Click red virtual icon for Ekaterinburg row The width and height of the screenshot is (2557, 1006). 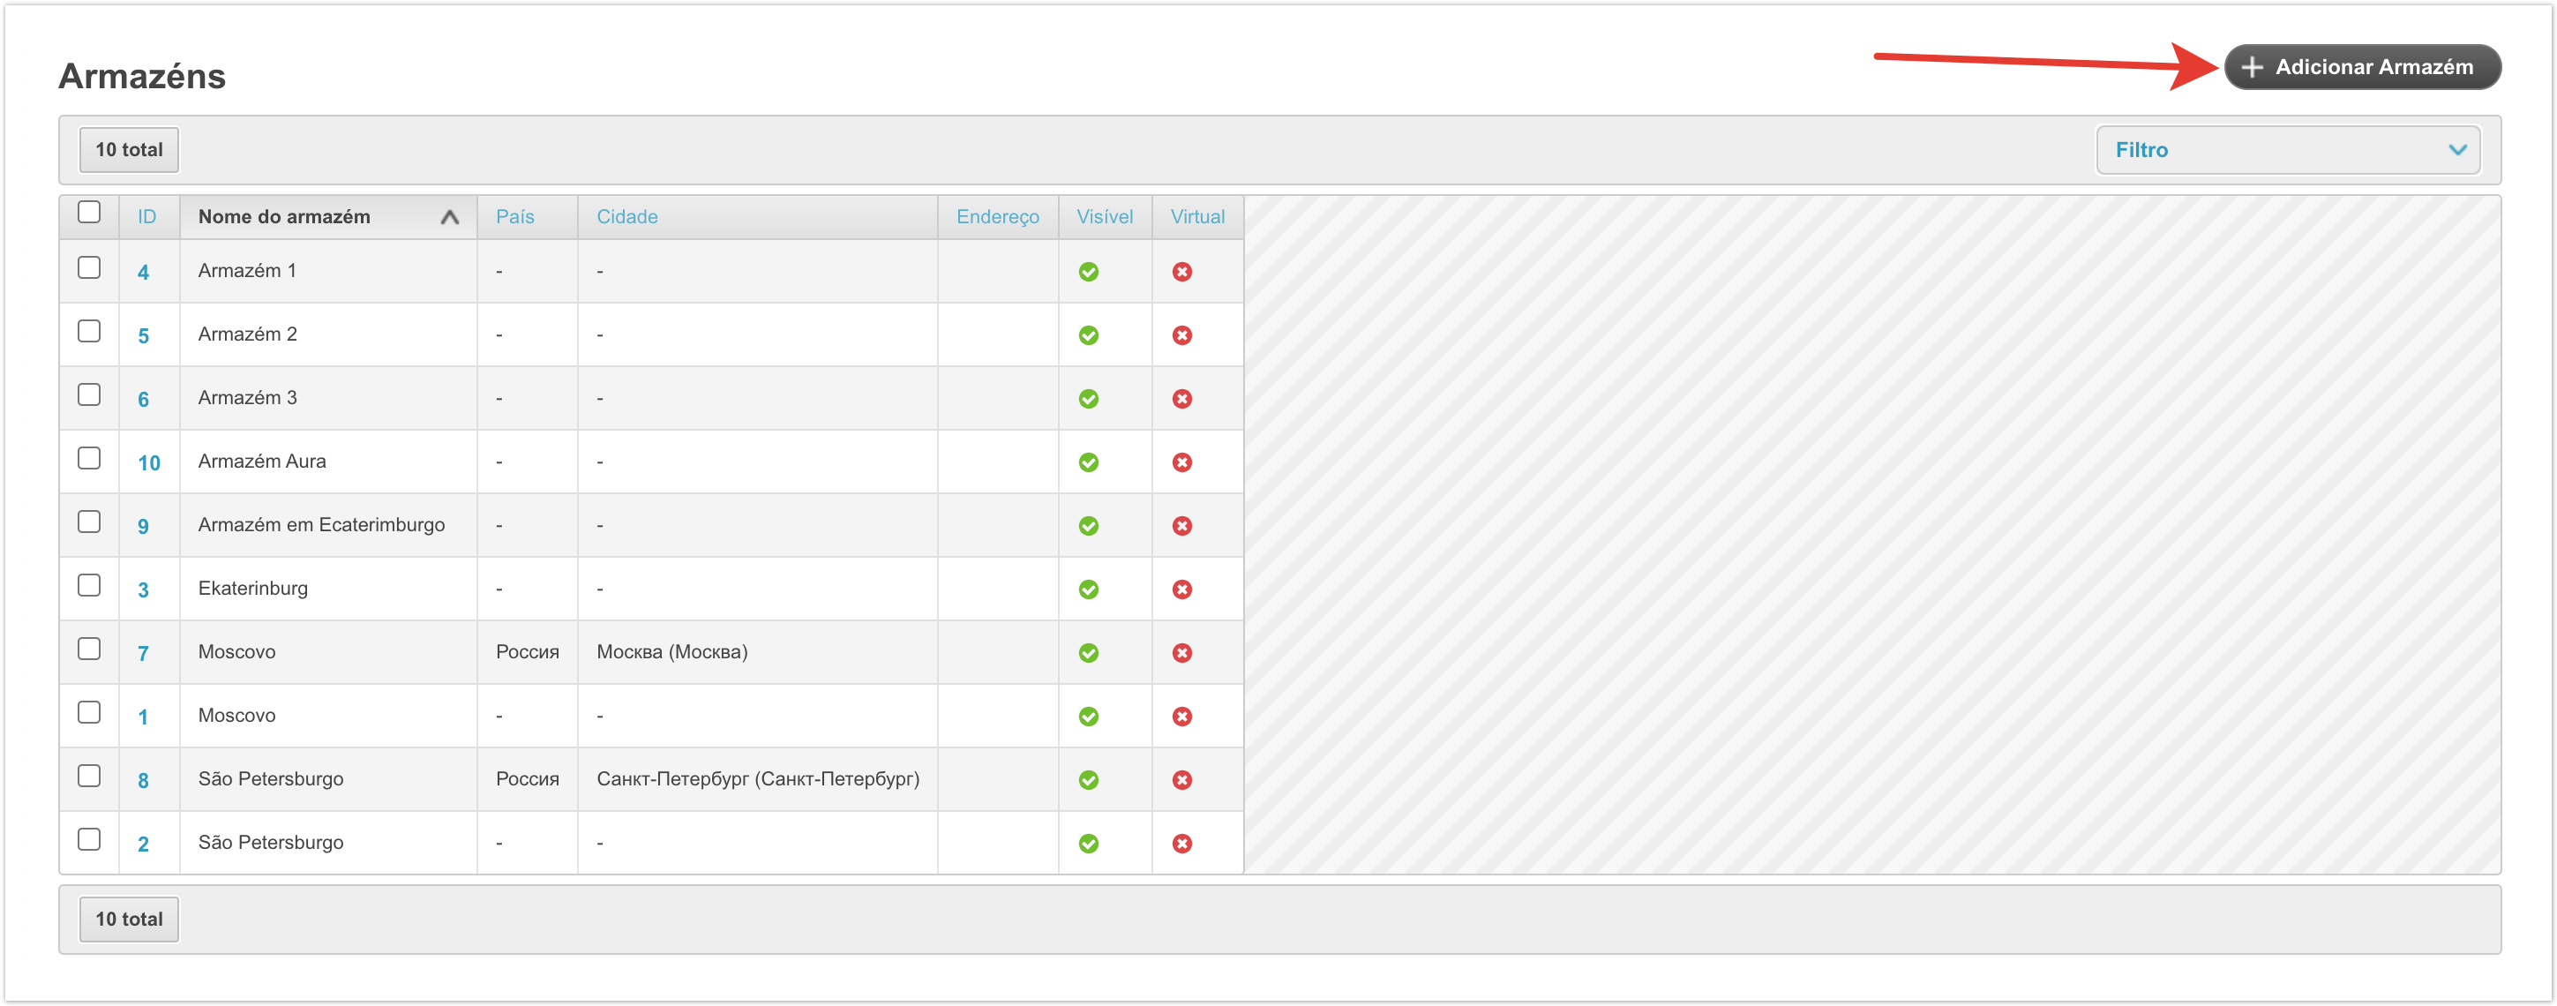pyautogui.click(x=1181, y=589)
